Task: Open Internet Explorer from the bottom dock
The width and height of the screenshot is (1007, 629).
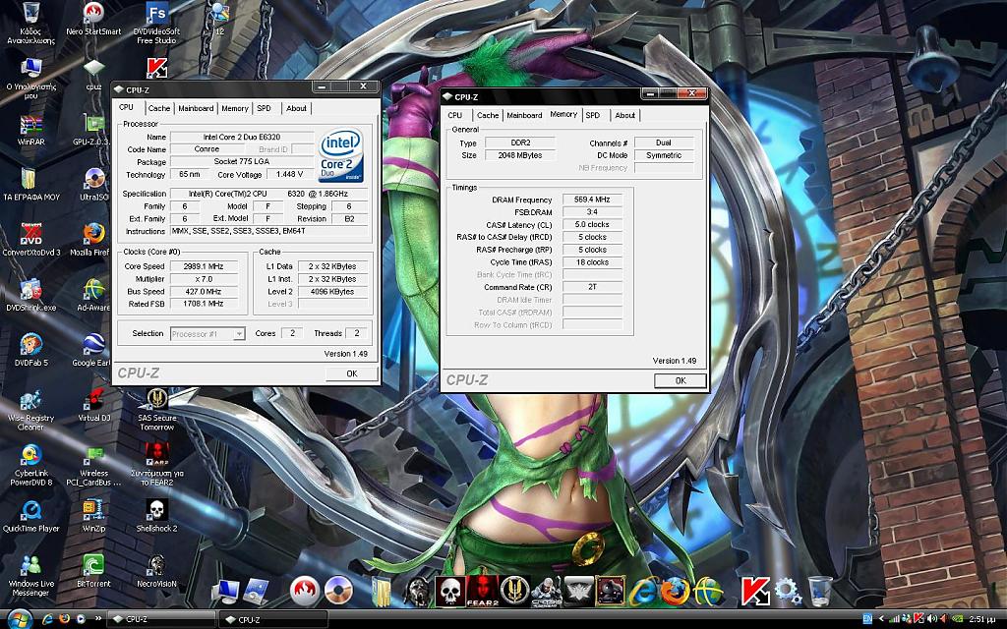Action: (642, 591)
